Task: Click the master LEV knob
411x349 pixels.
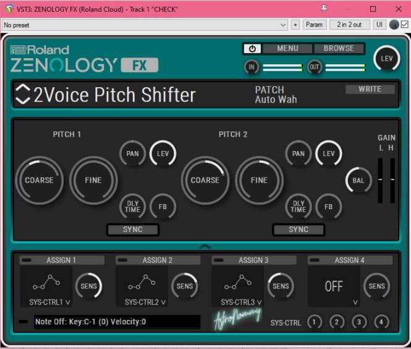Action: point(387,59)
